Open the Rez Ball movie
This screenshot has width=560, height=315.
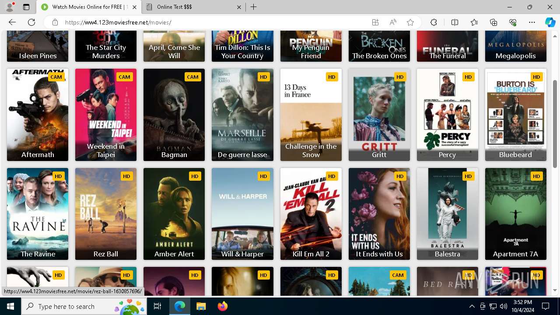tap(106, 214)
